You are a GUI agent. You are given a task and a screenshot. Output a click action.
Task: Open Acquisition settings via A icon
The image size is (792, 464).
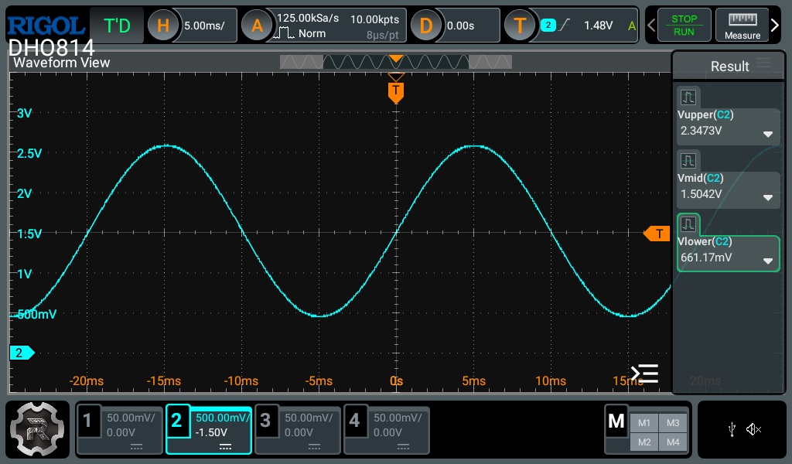coord(257,26)
